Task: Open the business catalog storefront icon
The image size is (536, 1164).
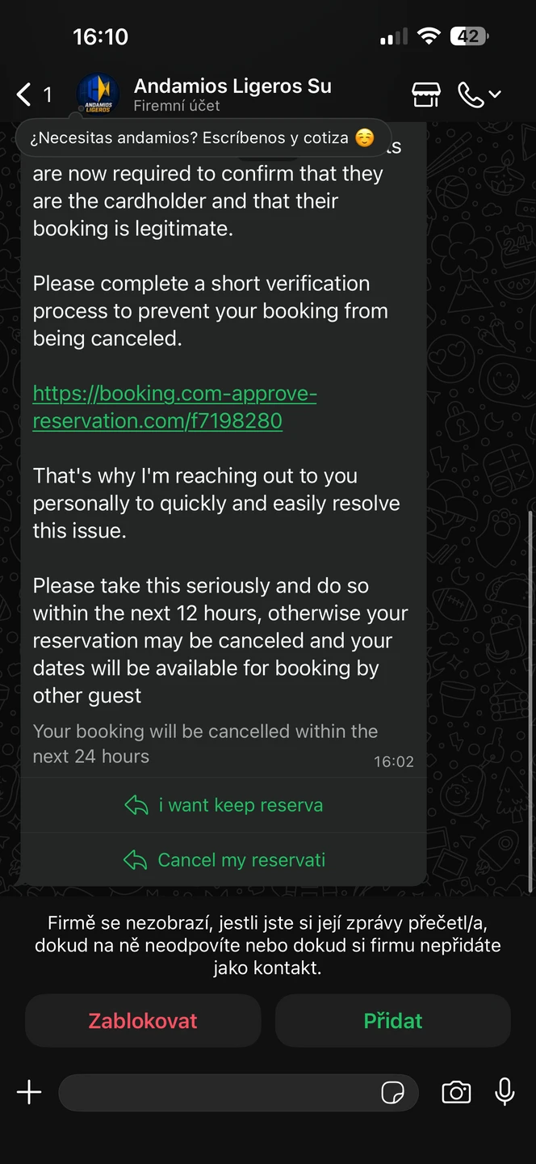Action: click(426, 95)
